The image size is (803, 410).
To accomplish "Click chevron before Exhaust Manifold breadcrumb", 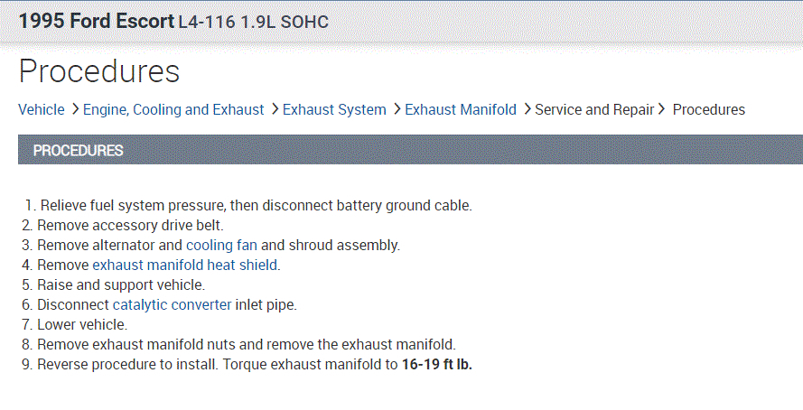I will pyautogui.click(x=396, y=109).
